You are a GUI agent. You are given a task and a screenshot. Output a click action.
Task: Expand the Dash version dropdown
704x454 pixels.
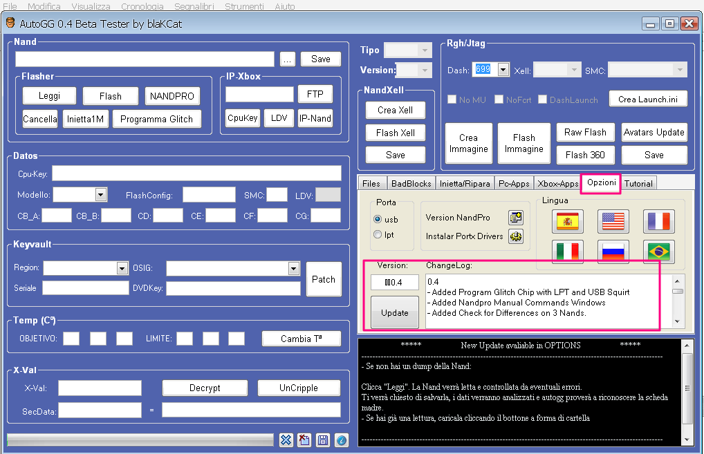pos(503,70)
